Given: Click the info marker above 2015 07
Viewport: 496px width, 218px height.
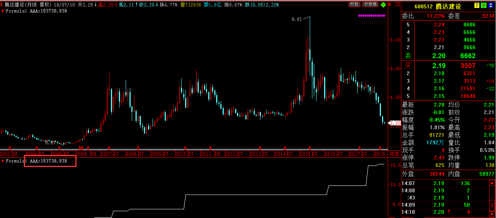Looking at the screenshot, I should pos(310,147).
